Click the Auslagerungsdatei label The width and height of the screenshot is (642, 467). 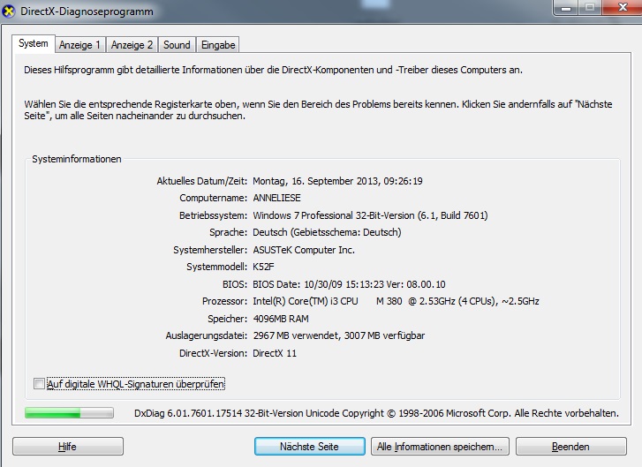[x=207, y=335]
